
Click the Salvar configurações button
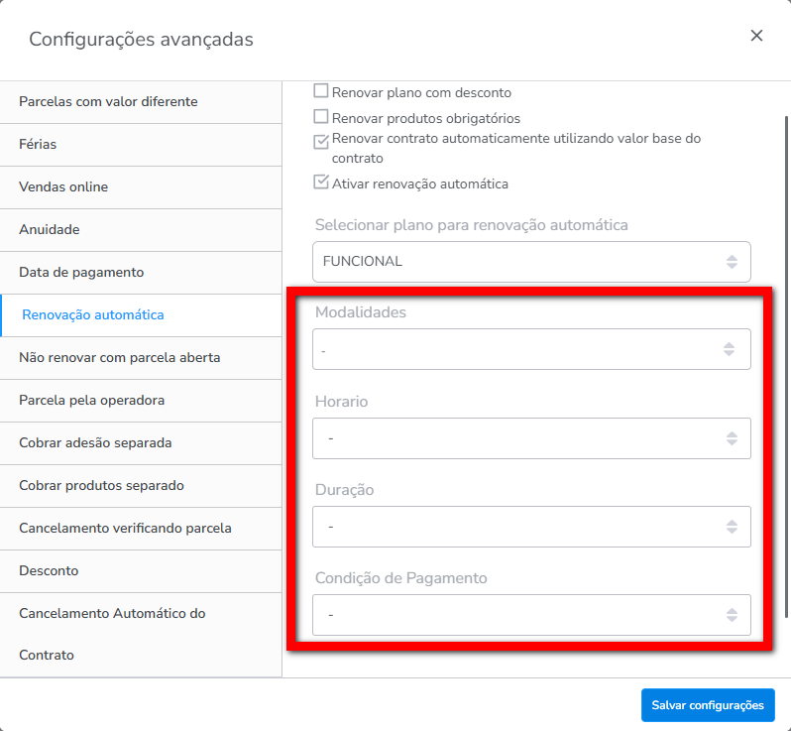click(707, 705)
